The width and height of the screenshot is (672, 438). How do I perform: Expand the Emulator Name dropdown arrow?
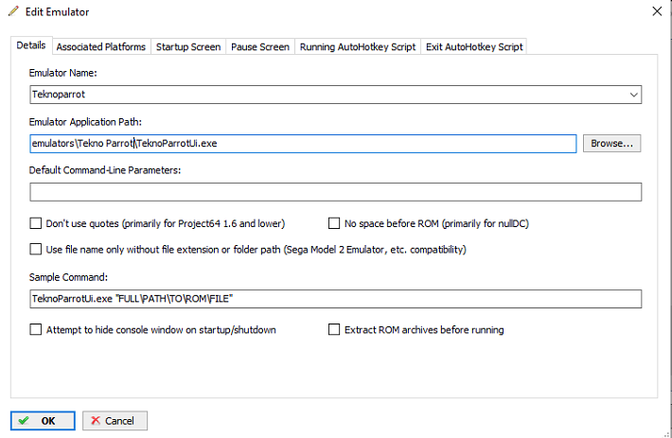[633, 95]
